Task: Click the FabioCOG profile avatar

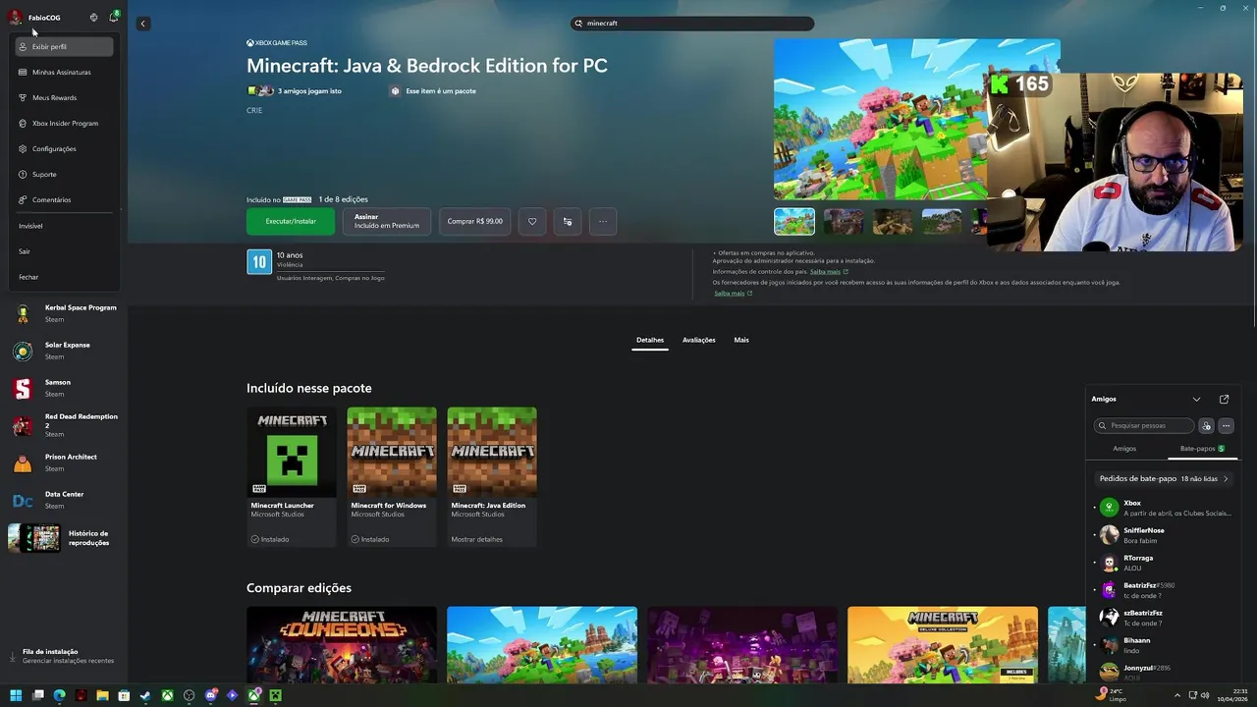Action: [16, 17]
